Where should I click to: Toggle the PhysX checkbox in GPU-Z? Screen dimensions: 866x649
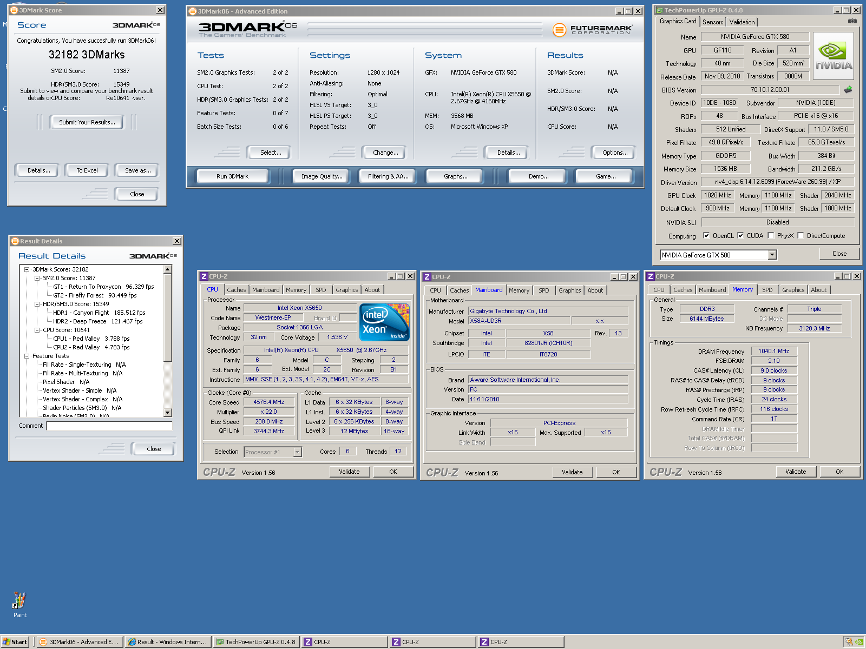[x=771, y=235]
